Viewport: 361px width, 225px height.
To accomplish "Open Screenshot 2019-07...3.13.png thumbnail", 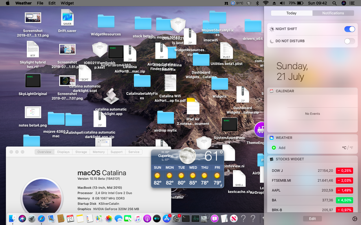I will (x=33, y=18).
